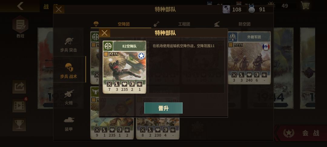This screenshot has height=147, width=327.
Task: Open the 工程团 tab
Action: click(x=181, y=24)
